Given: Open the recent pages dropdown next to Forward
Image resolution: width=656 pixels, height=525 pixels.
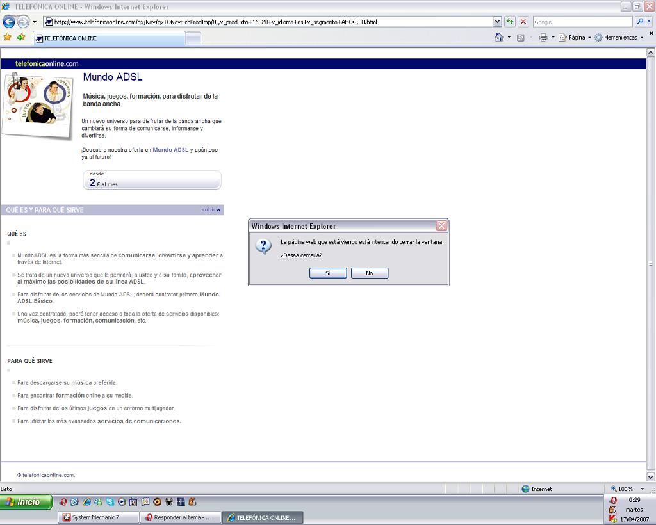Looking at the screenshot, I should (35, 22).
